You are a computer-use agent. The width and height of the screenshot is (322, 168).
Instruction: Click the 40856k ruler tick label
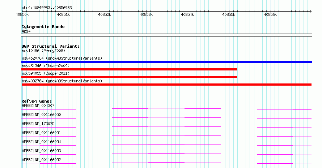(270, 14)
